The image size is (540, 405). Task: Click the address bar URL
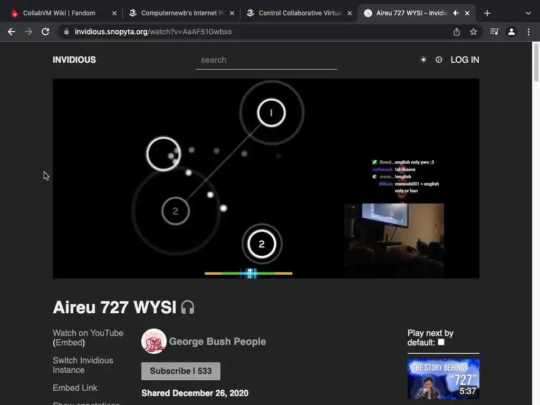(x=153, y=32)
